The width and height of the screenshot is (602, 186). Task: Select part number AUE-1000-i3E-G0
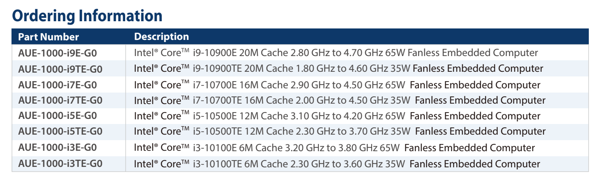[57, 148]
